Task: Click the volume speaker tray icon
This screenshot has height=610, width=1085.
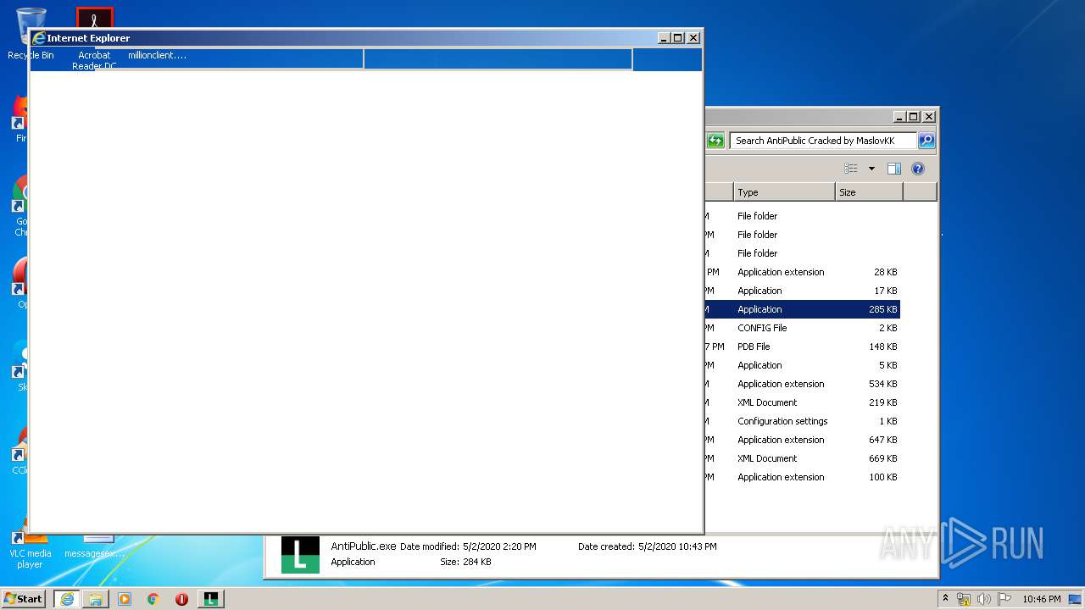Action: point(984,599)
